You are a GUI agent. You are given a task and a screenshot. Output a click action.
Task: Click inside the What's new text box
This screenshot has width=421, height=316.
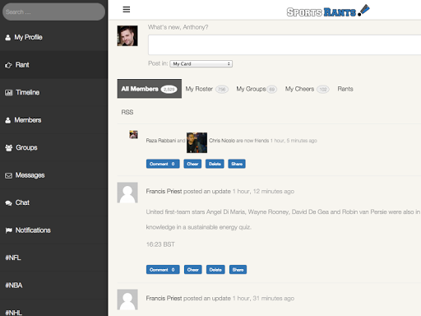pyautogui.click(x=285, y=44)
